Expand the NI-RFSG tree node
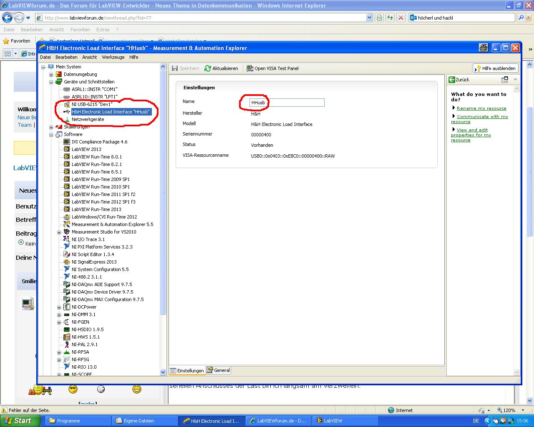The height and width of the screenshot is (427, 534). pos(59,359)
